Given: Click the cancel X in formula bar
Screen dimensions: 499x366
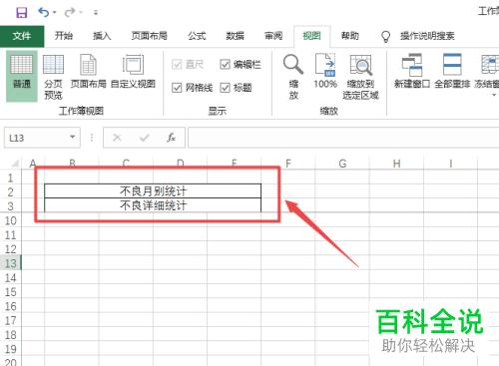Looking at the screenshot, I should click(117, 138).
